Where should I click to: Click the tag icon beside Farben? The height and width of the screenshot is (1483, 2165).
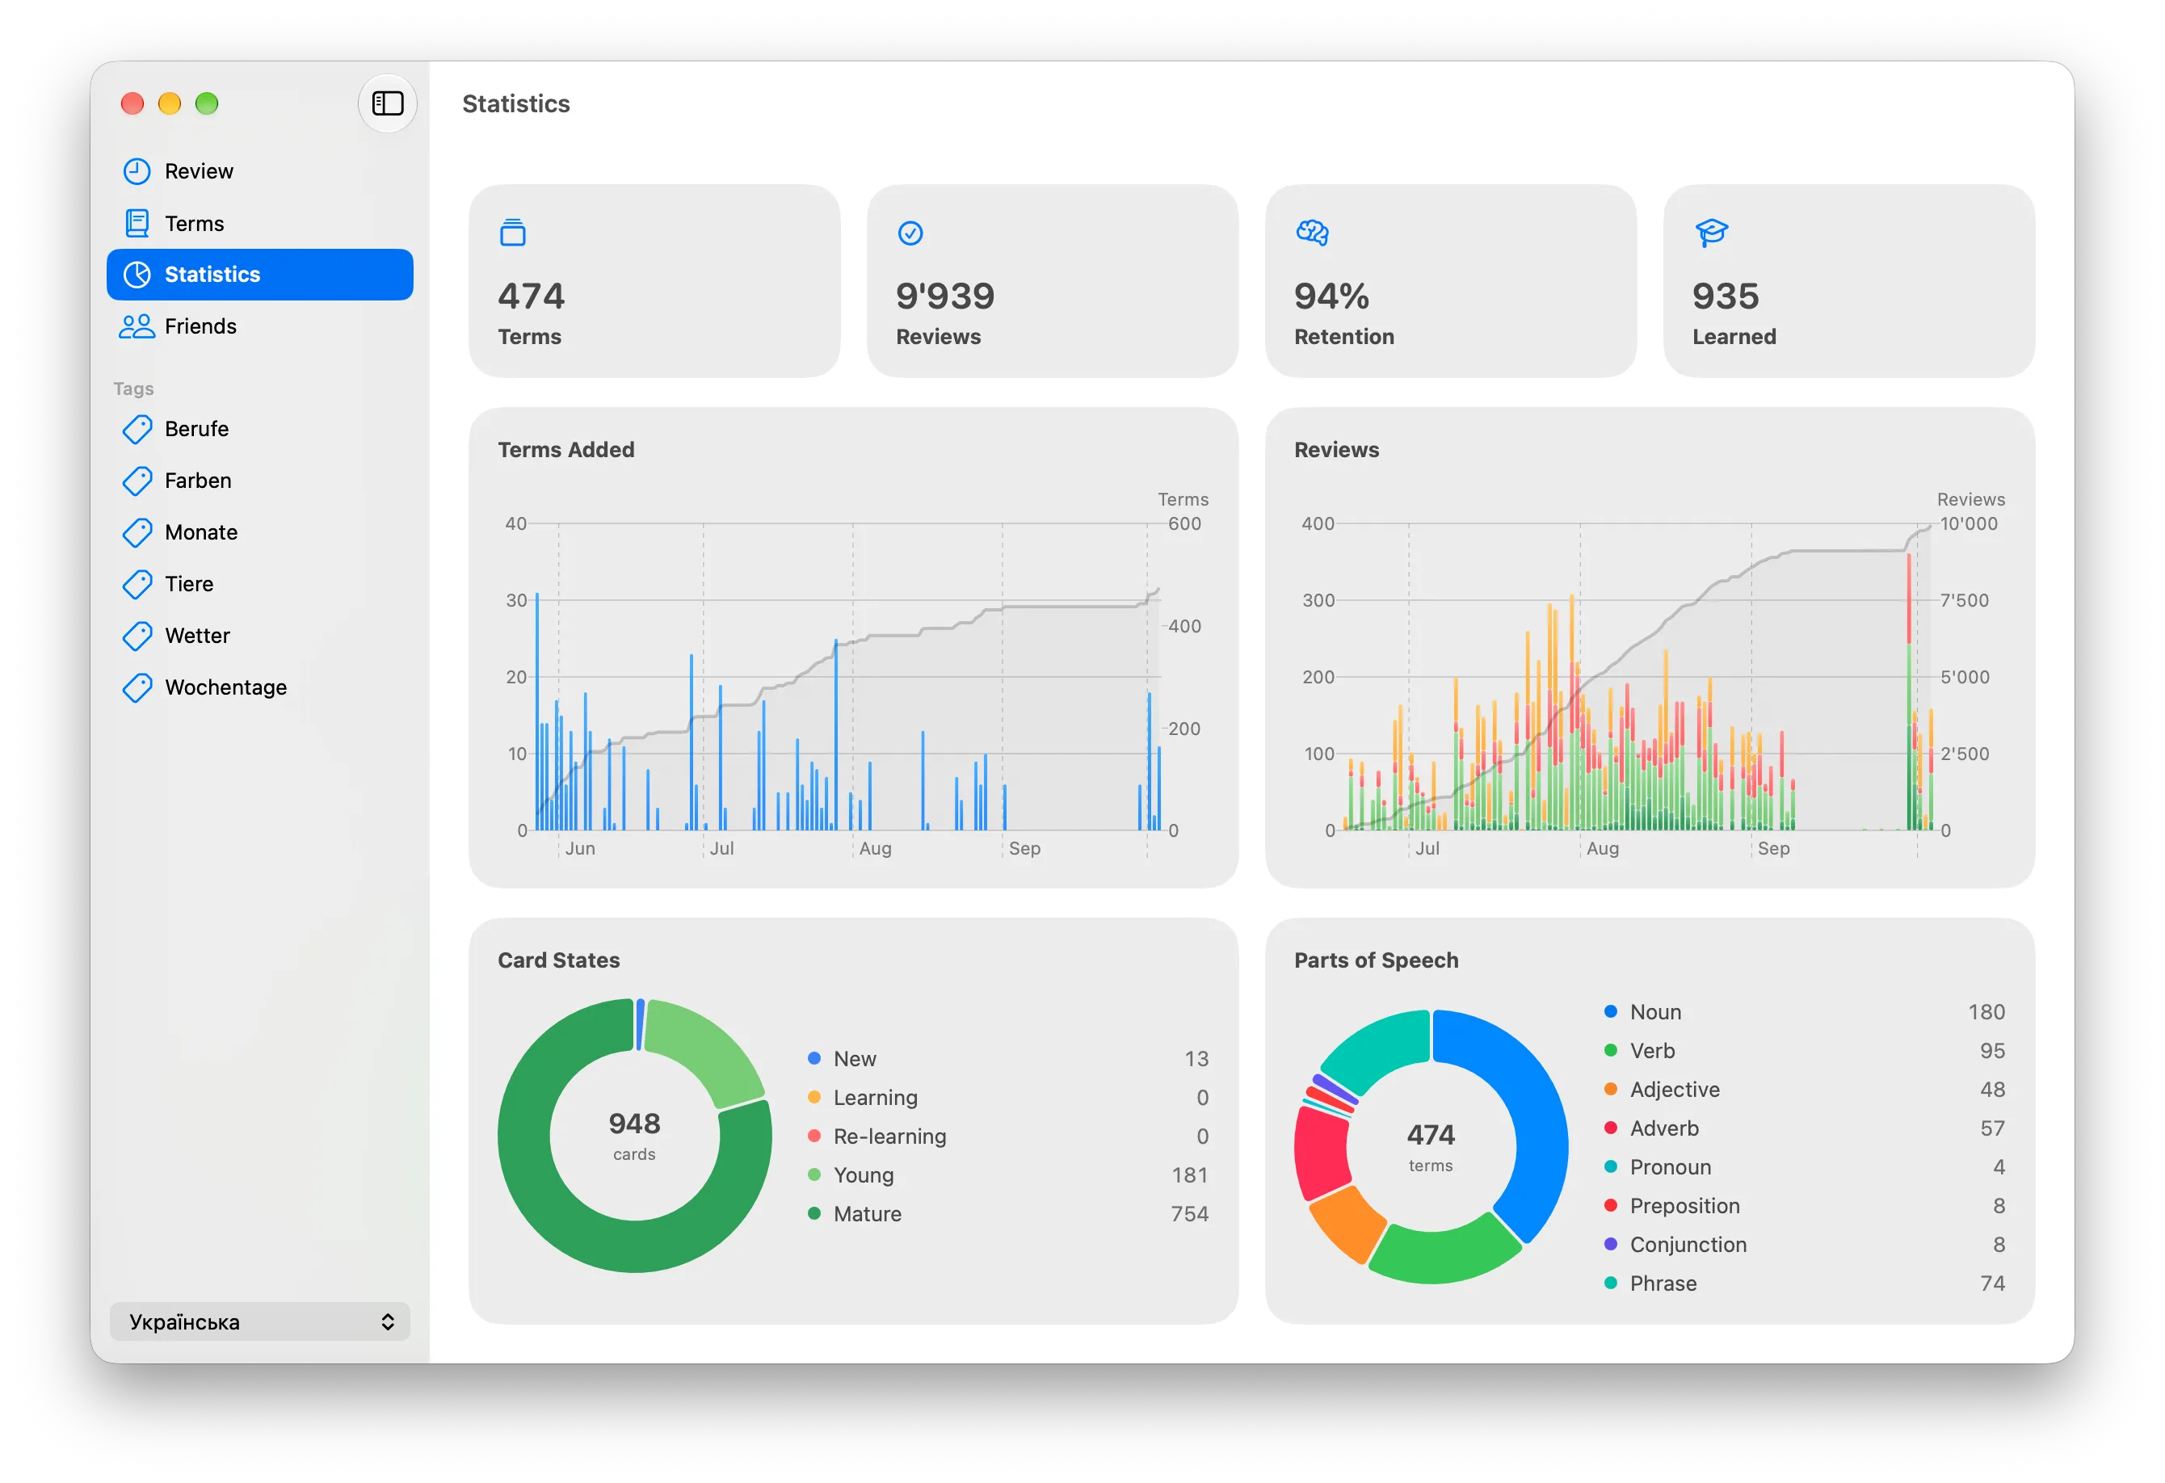[x=137, y=481]
